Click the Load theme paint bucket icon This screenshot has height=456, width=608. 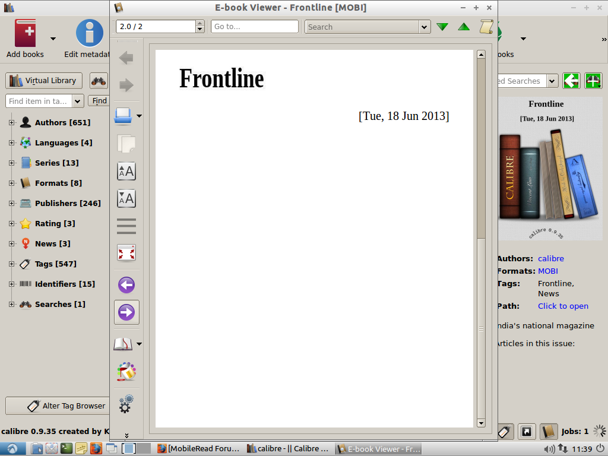click(x=126, y=372)
